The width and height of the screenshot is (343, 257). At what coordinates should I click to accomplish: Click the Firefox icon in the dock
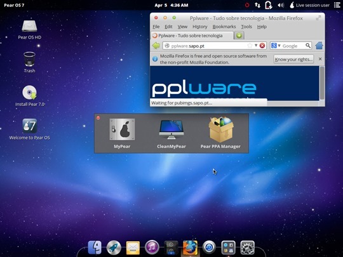[190, 247]
